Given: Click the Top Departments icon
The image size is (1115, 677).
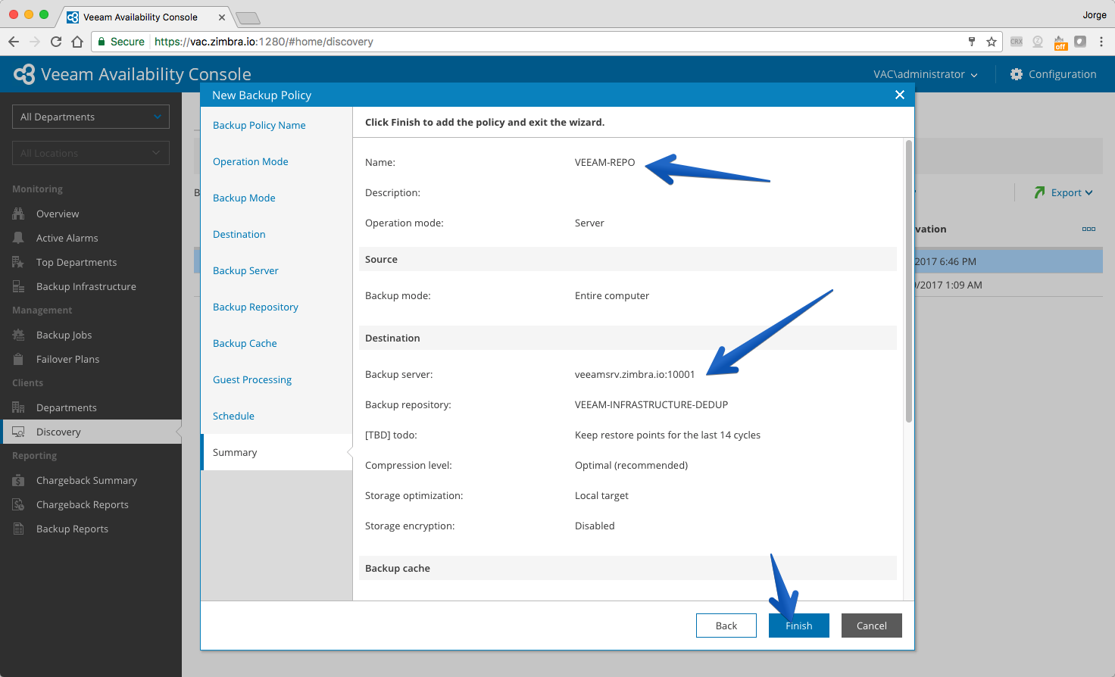Looking at the screenshot, I should click(18, 262).
